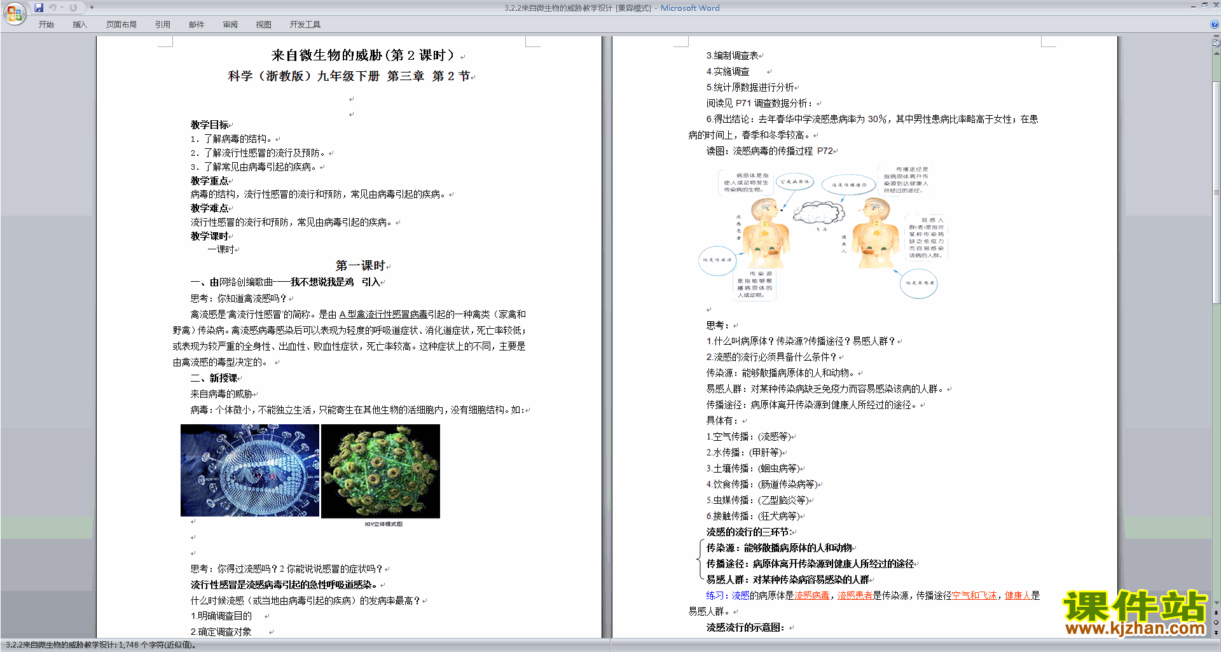Open the 开发工具 ribbon tab
1221x652 pixels.
(x=305, y=25)
